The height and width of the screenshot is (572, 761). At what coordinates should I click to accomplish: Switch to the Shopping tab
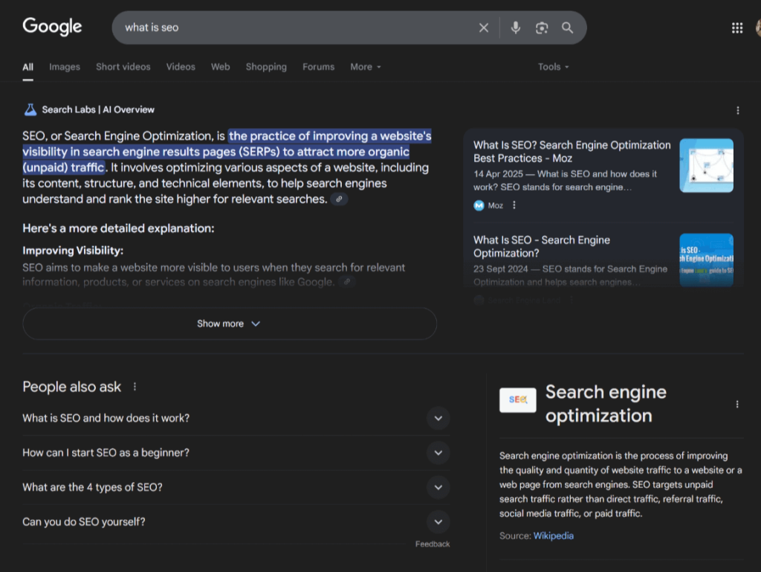[266, 67]
